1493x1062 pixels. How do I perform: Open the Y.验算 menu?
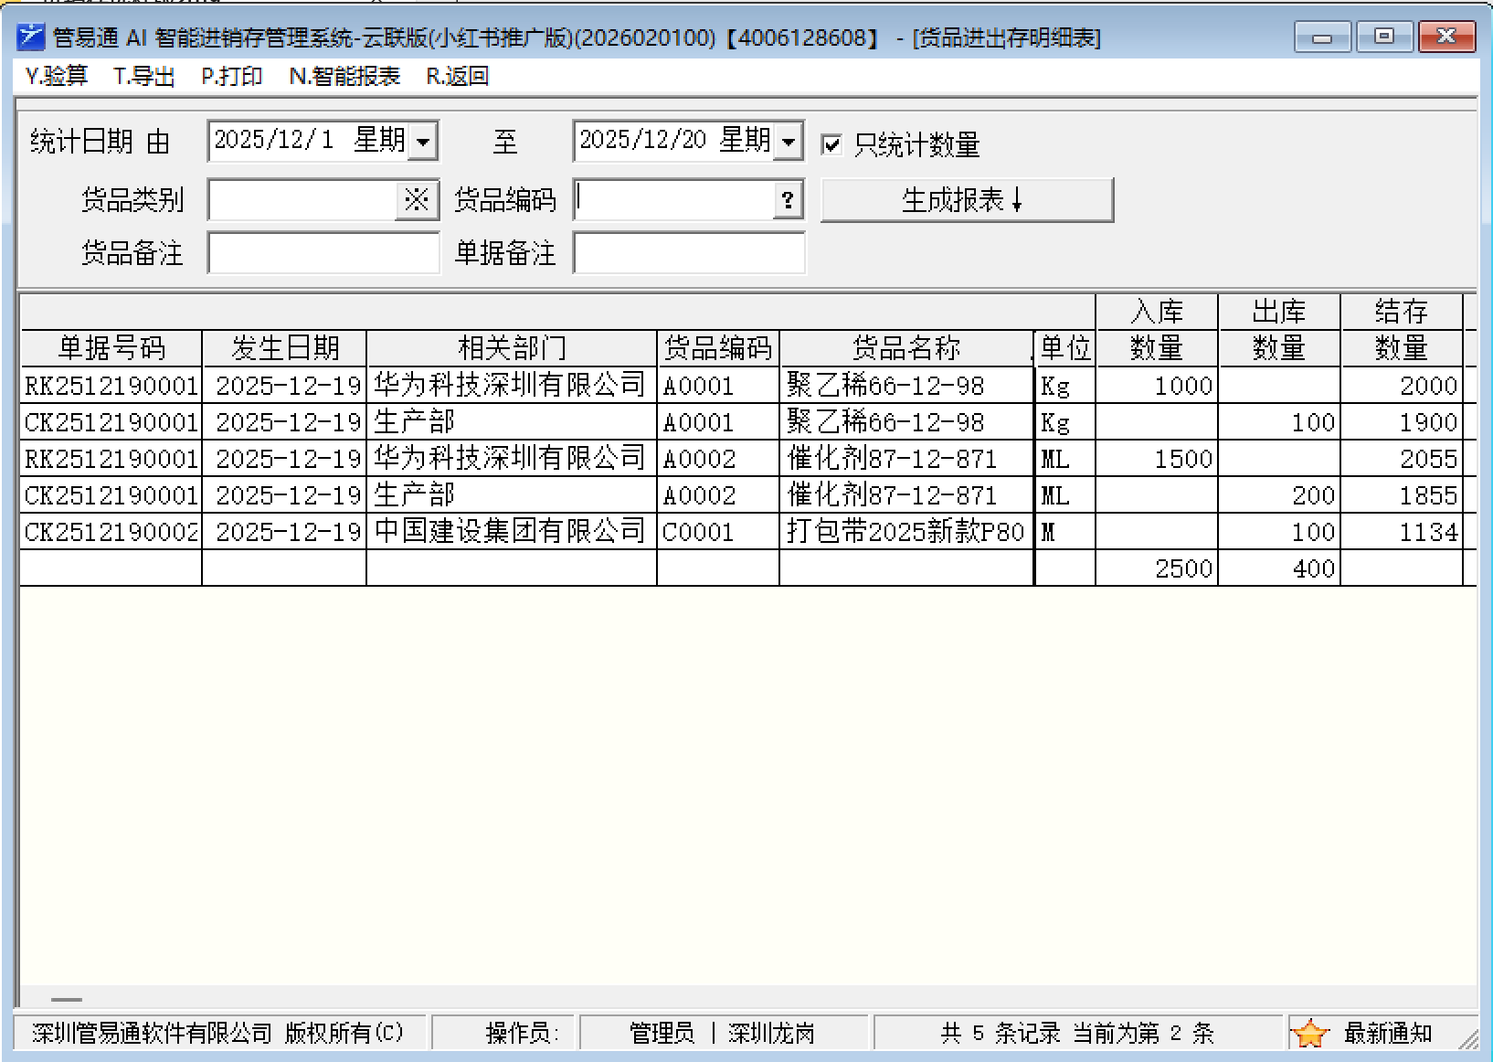pos(57,77)
